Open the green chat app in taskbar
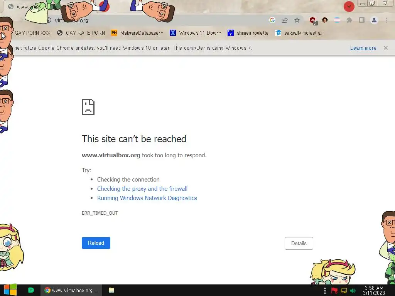Viewport: 395px width, 296px height. [31, 290]
